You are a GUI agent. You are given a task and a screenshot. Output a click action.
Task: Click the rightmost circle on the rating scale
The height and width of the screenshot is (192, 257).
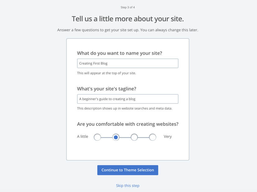(153, 137)
